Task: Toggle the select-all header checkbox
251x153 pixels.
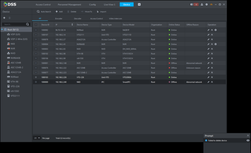Action: tap(36, 25)
